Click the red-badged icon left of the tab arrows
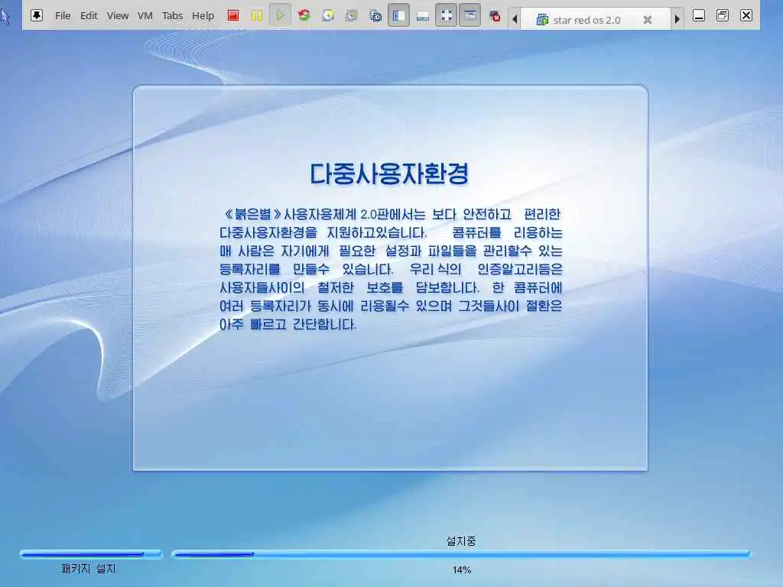 tap(495, 16)
